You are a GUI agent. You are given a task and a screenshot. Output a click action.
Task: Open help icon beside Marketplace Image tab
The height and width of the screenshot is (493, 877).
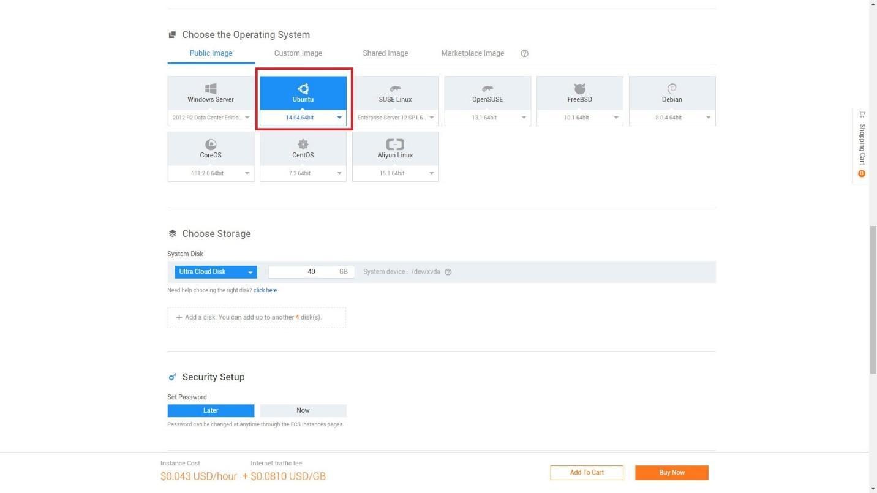(x=524, y=53)
